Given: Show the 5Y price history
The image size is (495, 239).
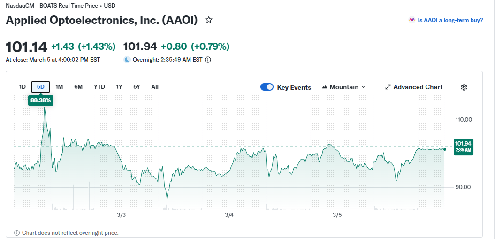Looking at the screenshot, I should 137,87.
